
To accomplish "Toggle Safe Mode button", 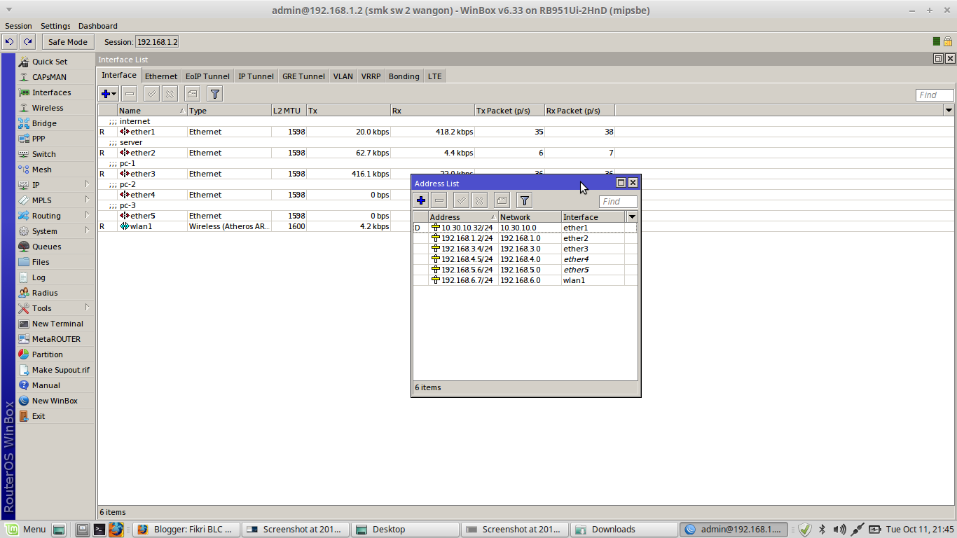I will coord(68,42).
